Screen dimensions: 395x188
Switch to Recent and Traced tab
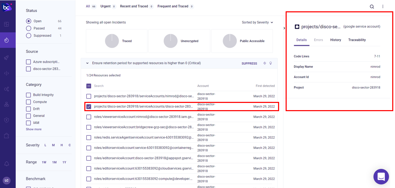(x=137, y=6)
